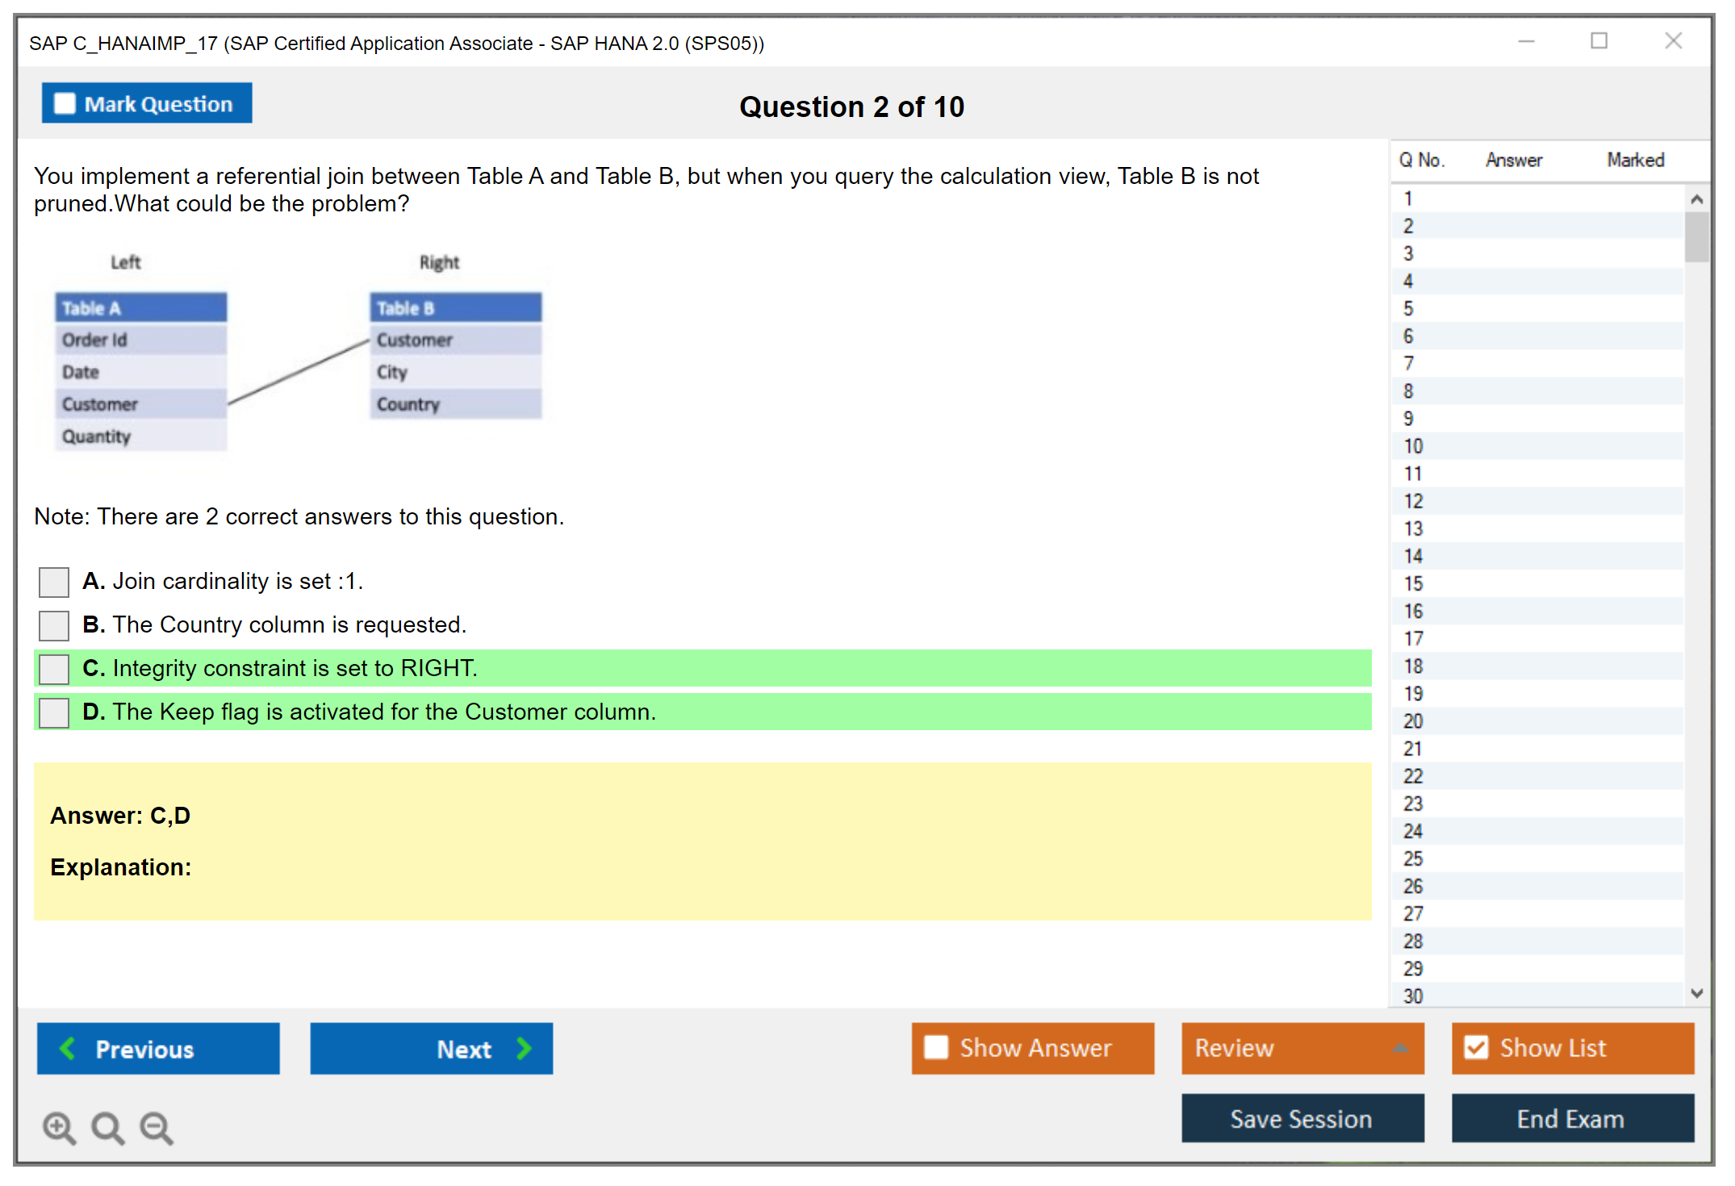Screen dimensions: 1735x1186
Task: Uncheck the Show List option
Action: click(x=1476, y=1047)
